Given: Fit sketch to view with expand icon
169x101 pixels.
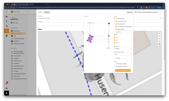Looking at the screenshot, I should pos(160,39).
